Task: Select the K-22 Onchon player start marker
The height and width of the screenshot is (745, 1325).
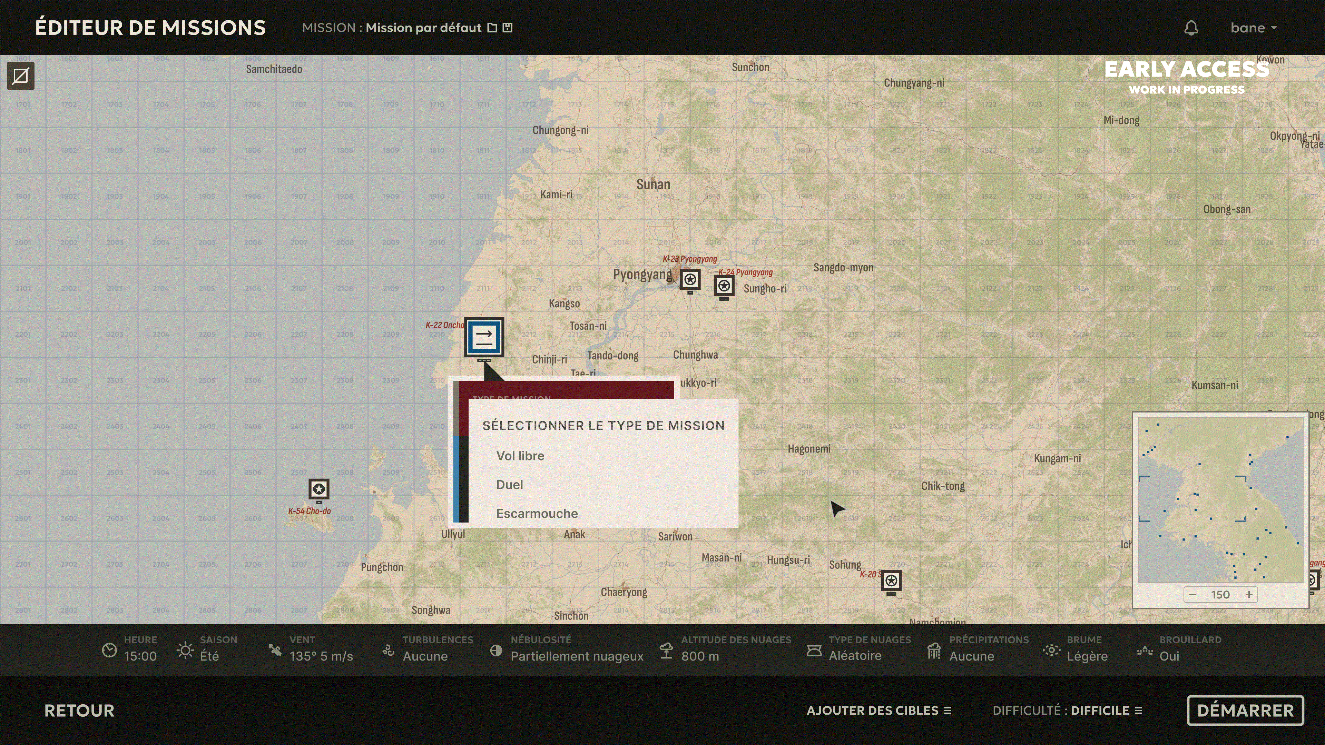Action: pos(484,338)
